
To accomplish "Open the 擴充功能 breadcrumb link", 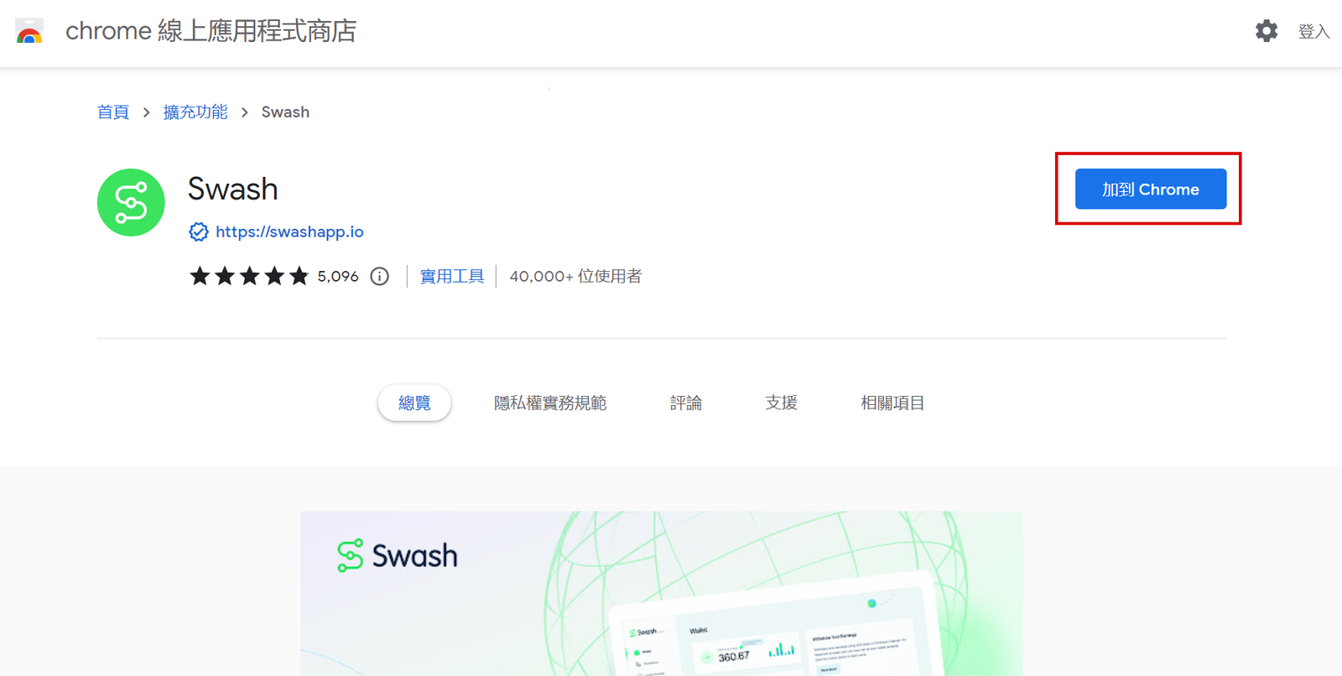I will pos(195,112).
